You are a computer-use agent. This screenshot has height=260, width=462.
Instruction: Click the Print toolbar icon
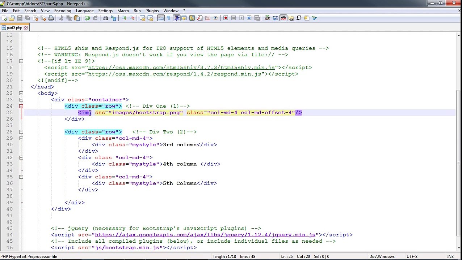(51, 18)
